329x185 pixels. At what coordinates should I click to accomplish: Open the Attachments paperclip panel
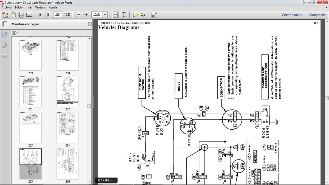[5, 45]
